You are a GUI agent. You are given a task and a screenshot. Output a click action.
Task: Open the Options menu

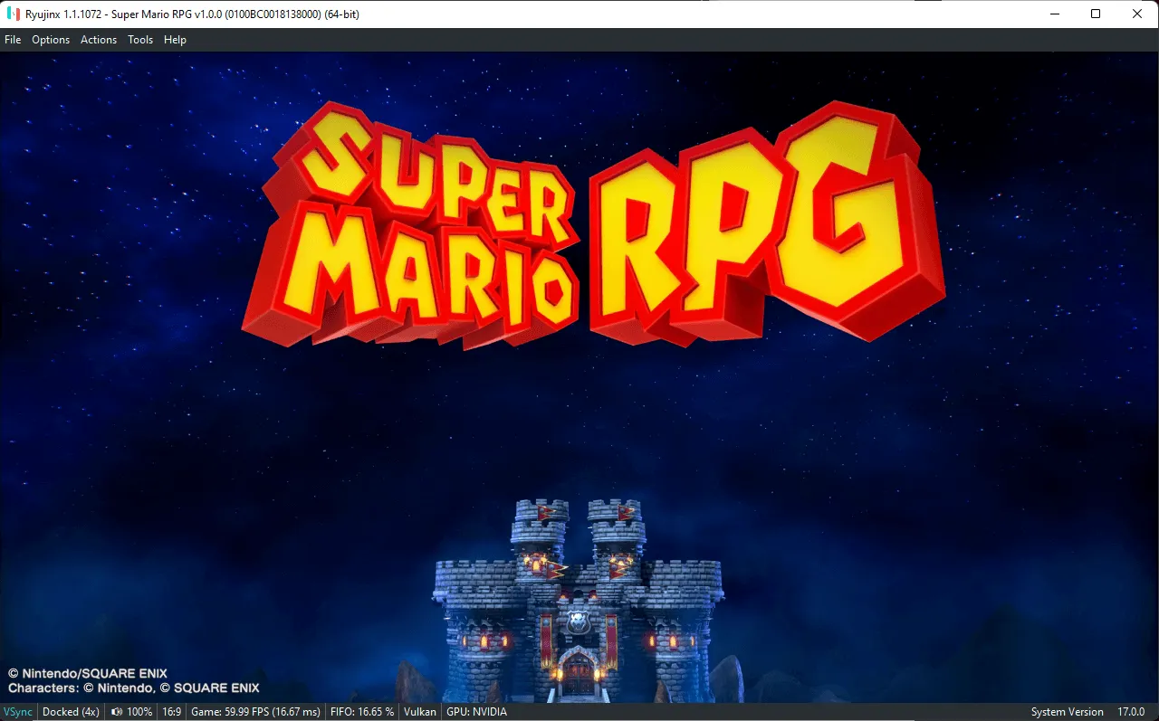click(51, 40)
